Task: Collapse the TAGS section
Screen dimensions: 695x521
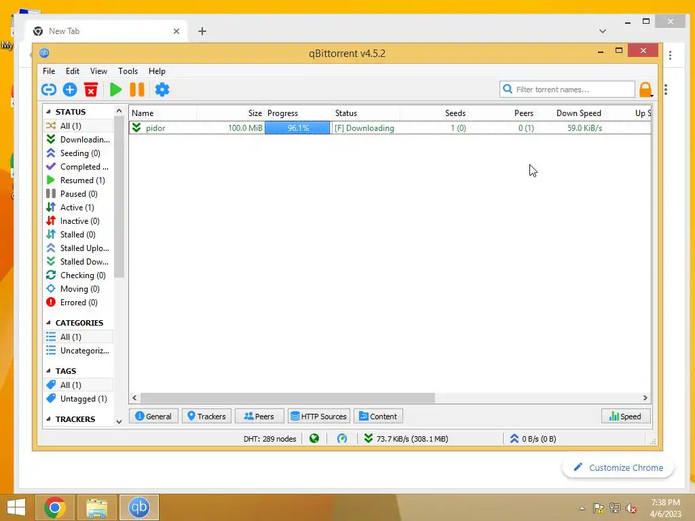Action: tap(48, 371)
